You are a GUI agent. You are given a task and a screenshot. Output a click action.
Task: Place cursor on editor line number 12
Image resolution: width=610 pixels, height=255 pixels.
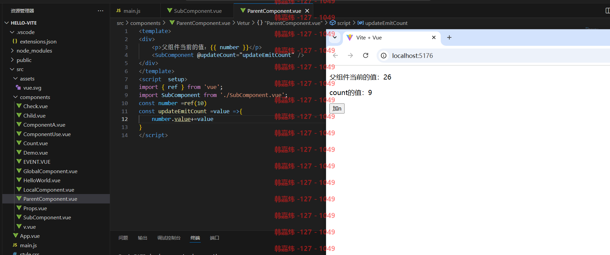click(x=125, y=119)
